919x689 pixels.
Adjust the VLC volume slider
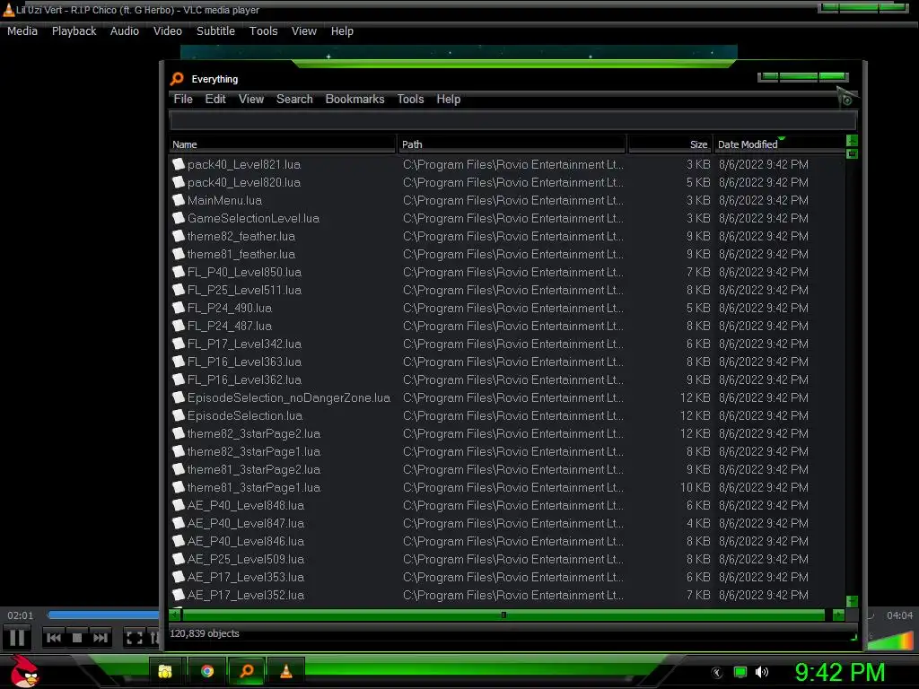coord(891,641)
